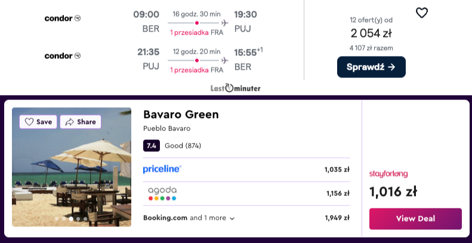Open the 7.4 Good rating reviews
The width and height of the screenshot is (472, 243).
coord(172,146)
